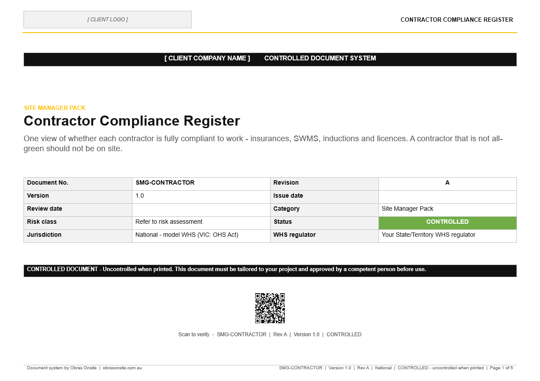The height and width of the screenshot is (381, 540).
Task: Click the CLIENT LOGO placeholder box
Action: [108, 20]
